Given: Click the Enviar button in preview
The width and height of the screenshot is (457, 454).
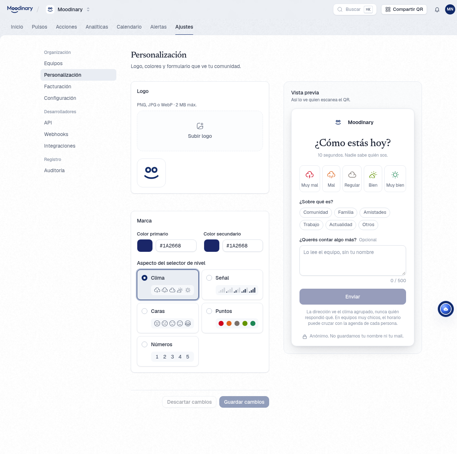Looking at the screenshot, I should pos(353,297).
